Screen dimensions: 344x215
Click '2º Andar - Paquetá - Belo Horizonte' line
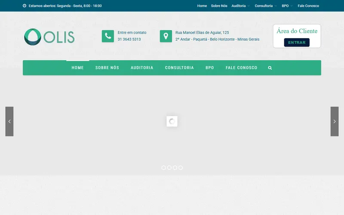(x=217, y=39)
